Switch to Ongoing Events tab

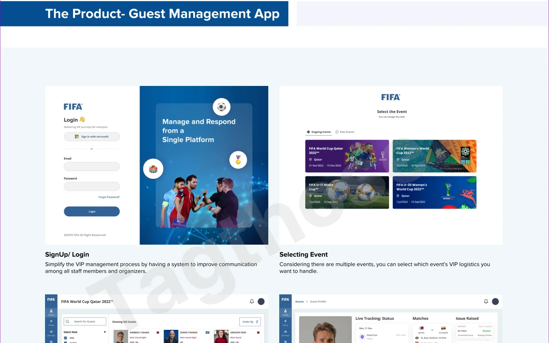[x=319, y=132]
